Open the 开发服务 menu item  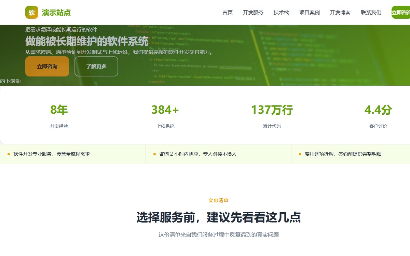tap(253, 13)
